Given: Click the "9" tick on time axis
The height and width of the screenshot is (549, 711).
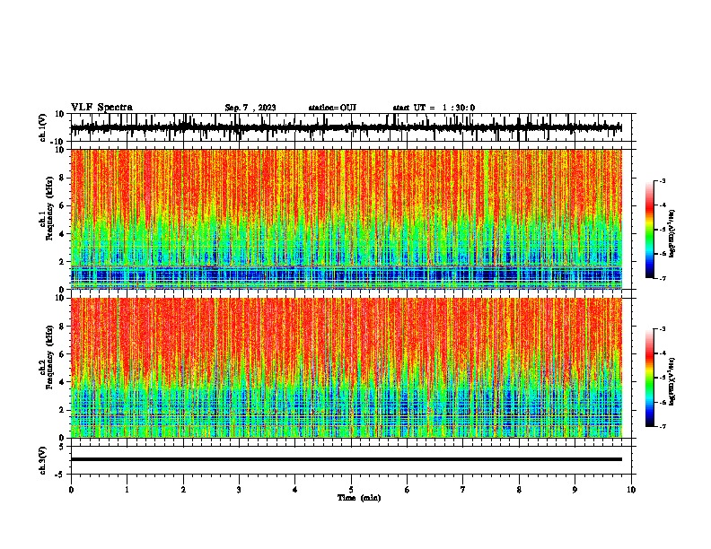Looking at the screenshot, I should pyautogui.click(x=575, y=489).
